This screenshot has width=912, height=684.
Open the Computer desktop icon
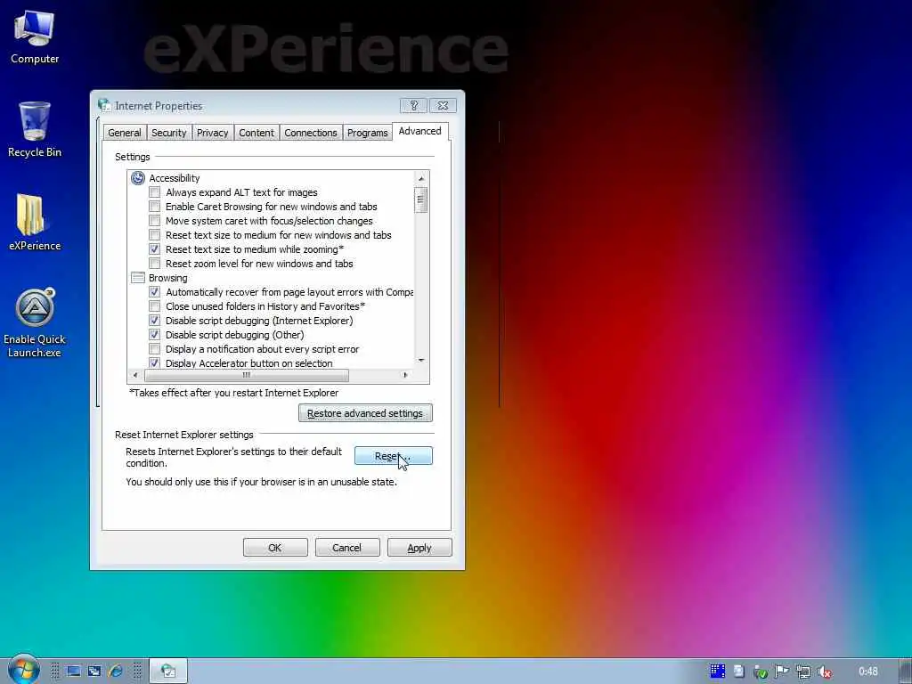coord(35,37)
